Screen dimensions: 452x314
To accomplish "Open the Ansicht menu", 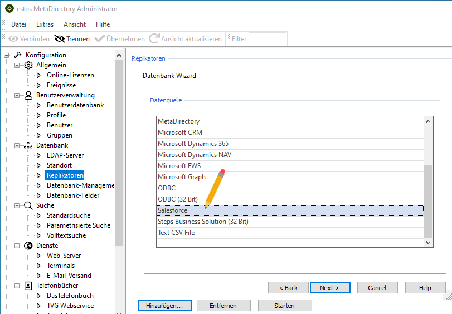I will (x=75, y=24).
